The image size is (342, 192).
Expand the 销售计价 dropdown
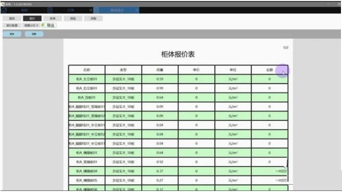(x=31, y=25)
